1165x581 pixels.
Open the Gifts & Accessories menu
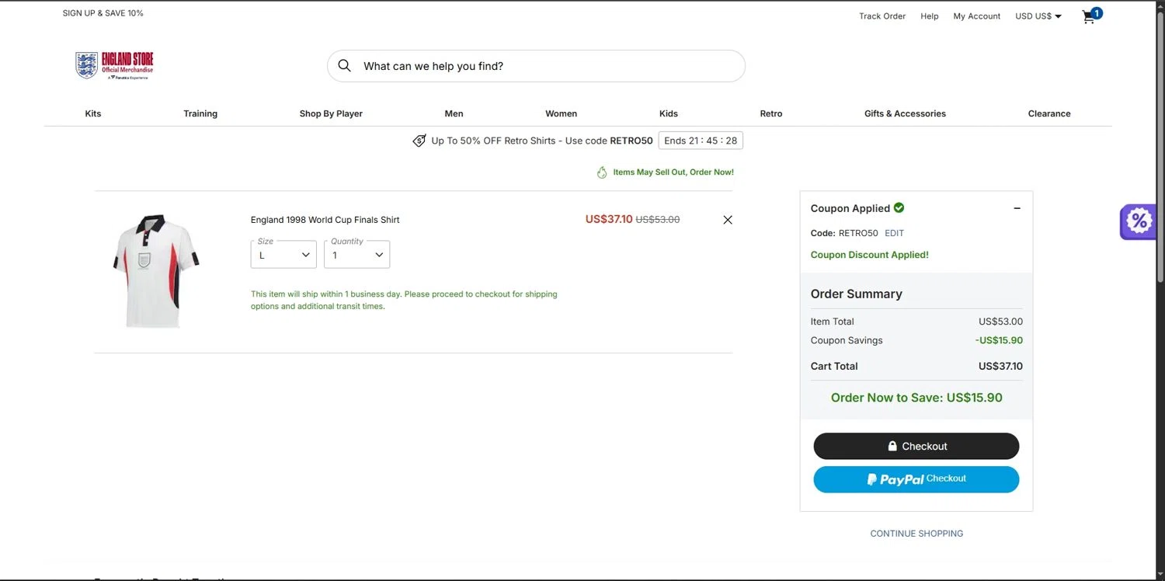click(x=905, y=113)
